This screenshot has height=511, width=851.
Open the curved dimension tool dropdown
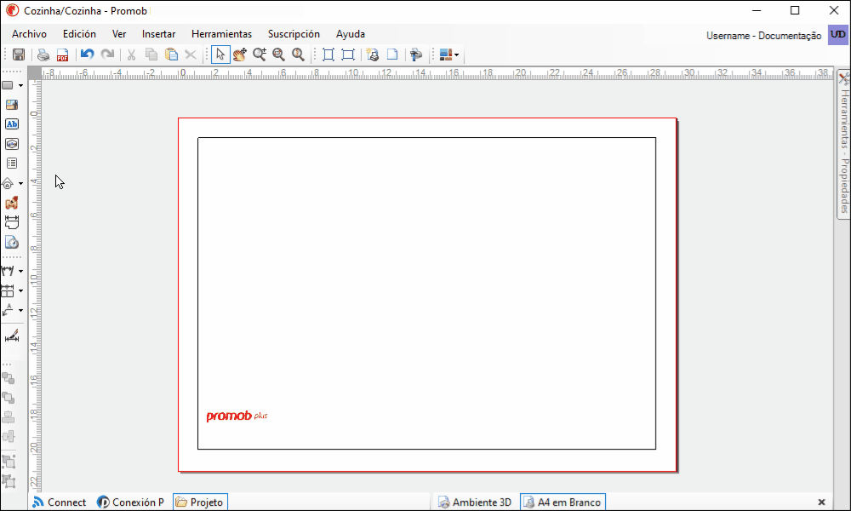20,271
